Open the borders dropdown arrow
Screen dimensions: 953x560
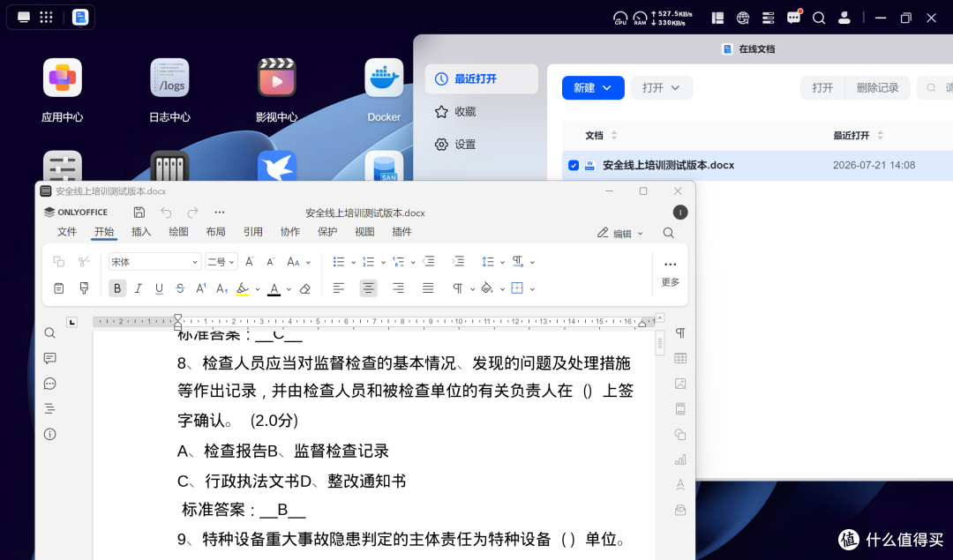532,289
